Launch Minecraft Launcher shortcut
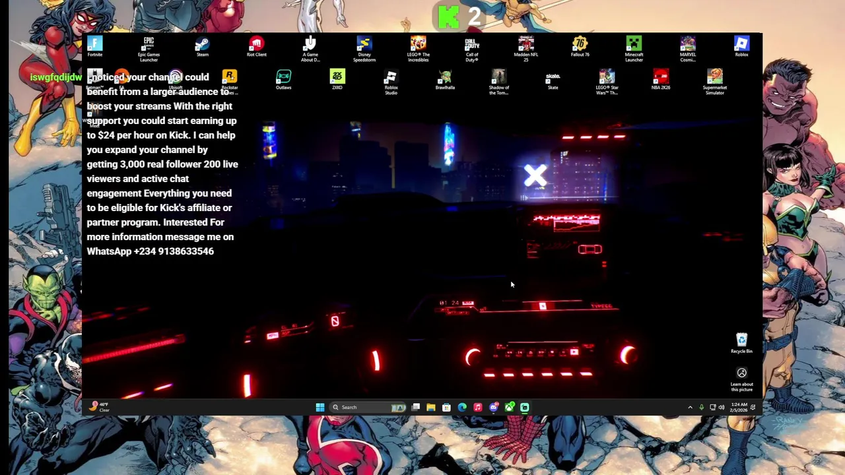The height and width of the screenshot is (475, 845). coord(634,49)
